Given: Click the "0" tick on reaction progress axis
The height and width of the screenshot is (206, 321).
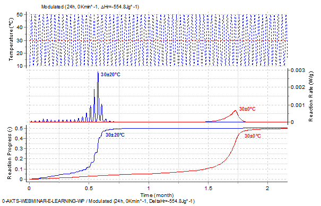Looking at the screenshot, I should point(21,179).
